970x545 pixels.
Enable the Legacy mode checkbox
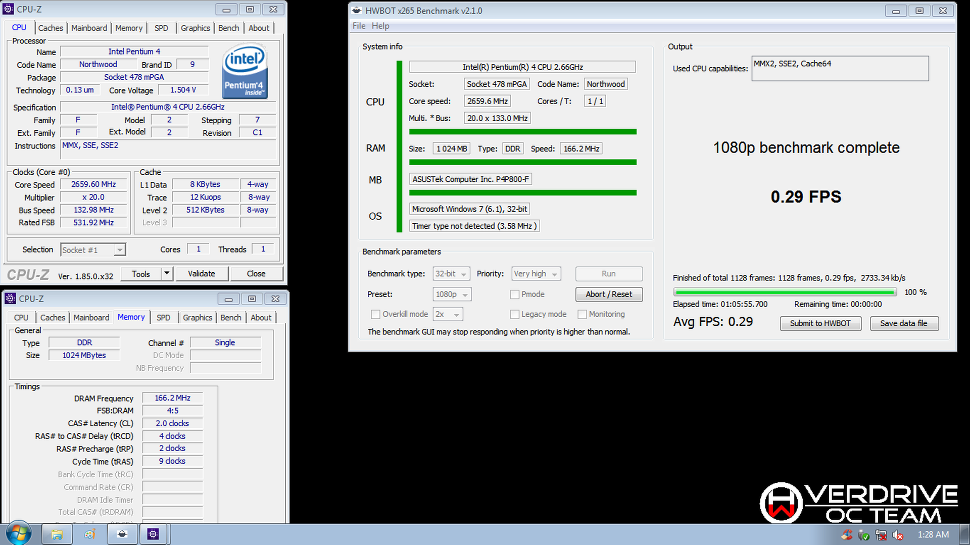click(x=515, y=314)
